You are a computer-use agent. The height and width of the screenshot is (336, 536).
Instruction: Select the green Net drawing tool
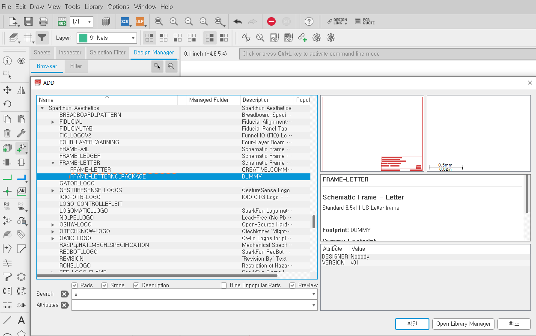[x=7, y=177]
